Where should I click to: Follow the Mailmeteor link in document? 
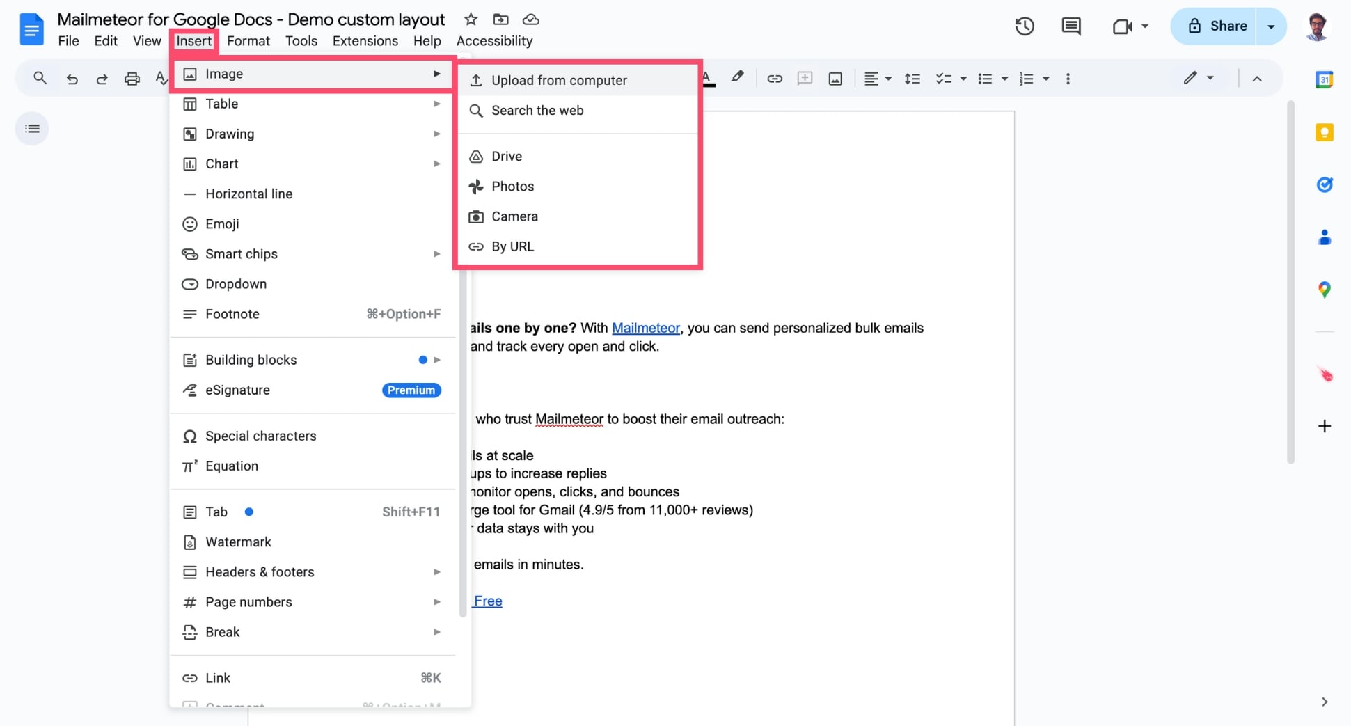[x=645, y=328]
